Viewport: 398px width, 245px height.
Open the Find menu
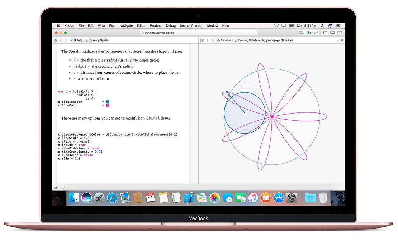pos(112,26)
